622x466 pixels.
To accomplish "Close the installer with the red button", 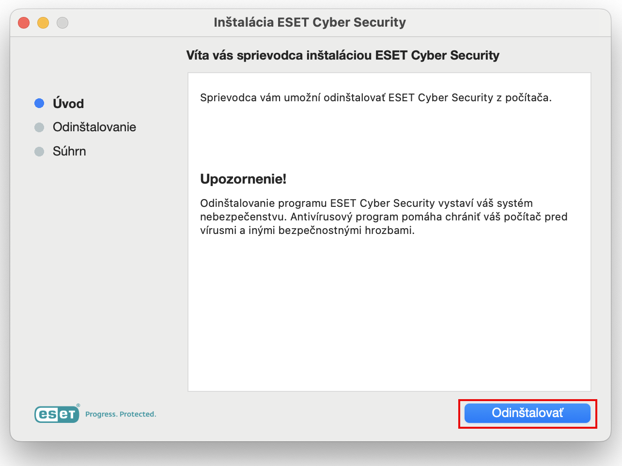I will [24, 23].
